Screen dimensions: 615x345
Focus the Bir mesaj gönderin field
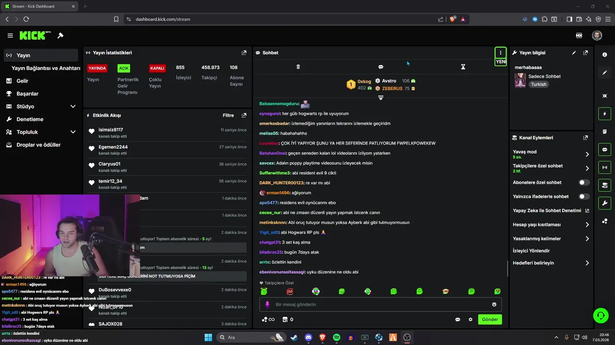381,304
